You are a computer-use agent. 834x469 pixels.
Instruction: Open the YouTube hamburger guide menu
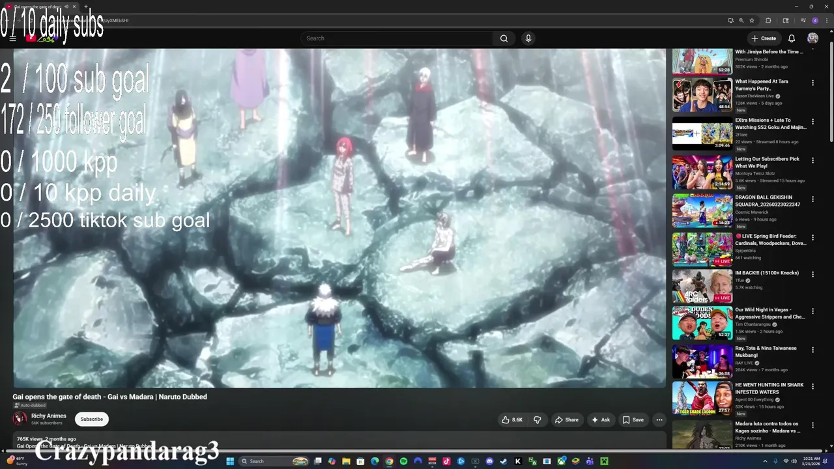point(12,38)
